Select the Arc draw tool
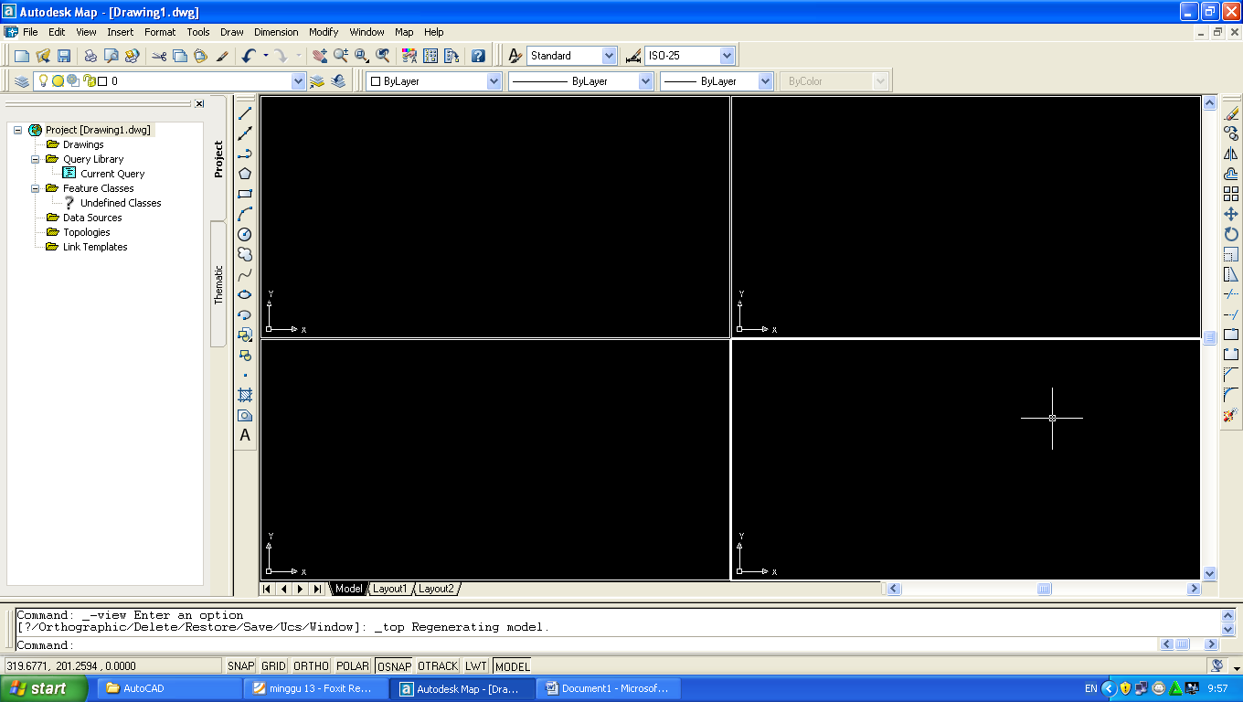Image resolution: width=1243 pixels, height=702 pixels. [245, 214]
